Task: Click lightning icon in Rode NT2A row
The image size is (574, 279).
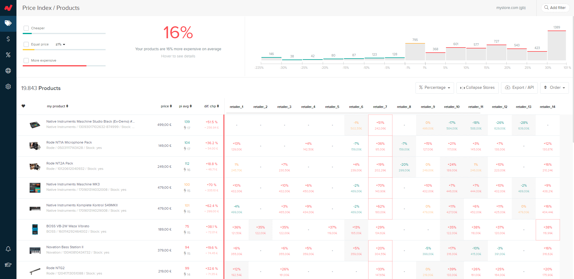Action: click(185, 170)
